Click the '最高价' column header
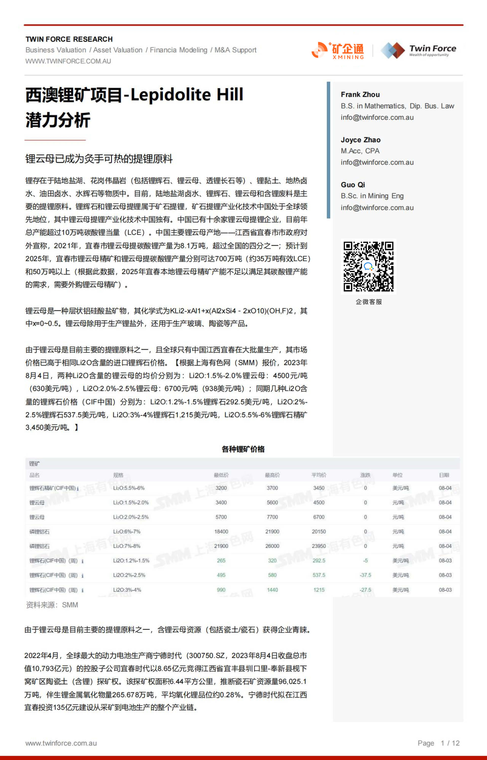The height and width of the screenshot is (760, 487). pos(272,475)
